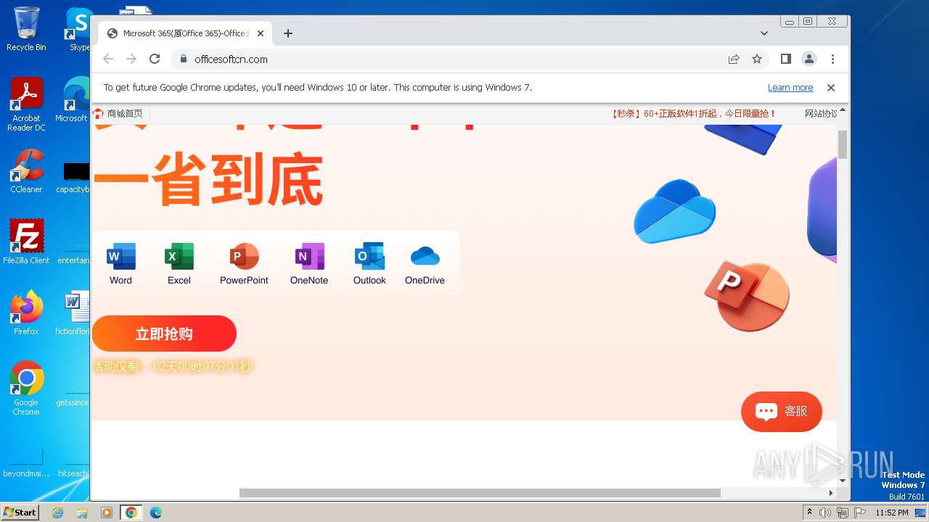
Task: Open the Google Chrome desktop icon
Action: tap(26, 388)
